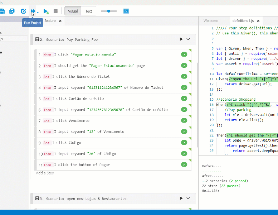
Task: Switch to the Welcome tab
Action: [x=211, y=21]
